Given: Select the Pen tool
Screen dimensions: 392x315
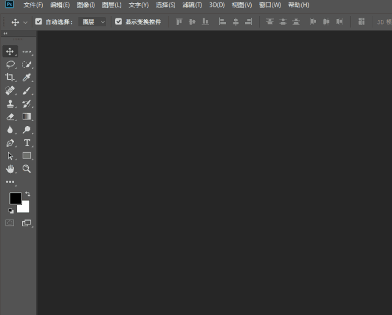Looking at the screenshot, I should pyautogui.click(x=10, y=143).
